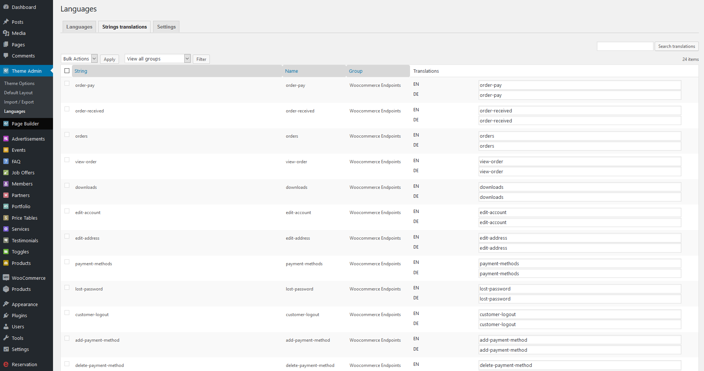Check the view-order row checkbox

tap(67, 160)
